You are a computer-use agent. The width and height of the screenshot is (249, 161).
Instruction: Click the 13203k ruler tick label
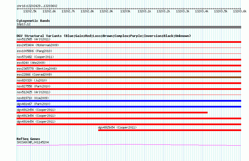[125, 11]
